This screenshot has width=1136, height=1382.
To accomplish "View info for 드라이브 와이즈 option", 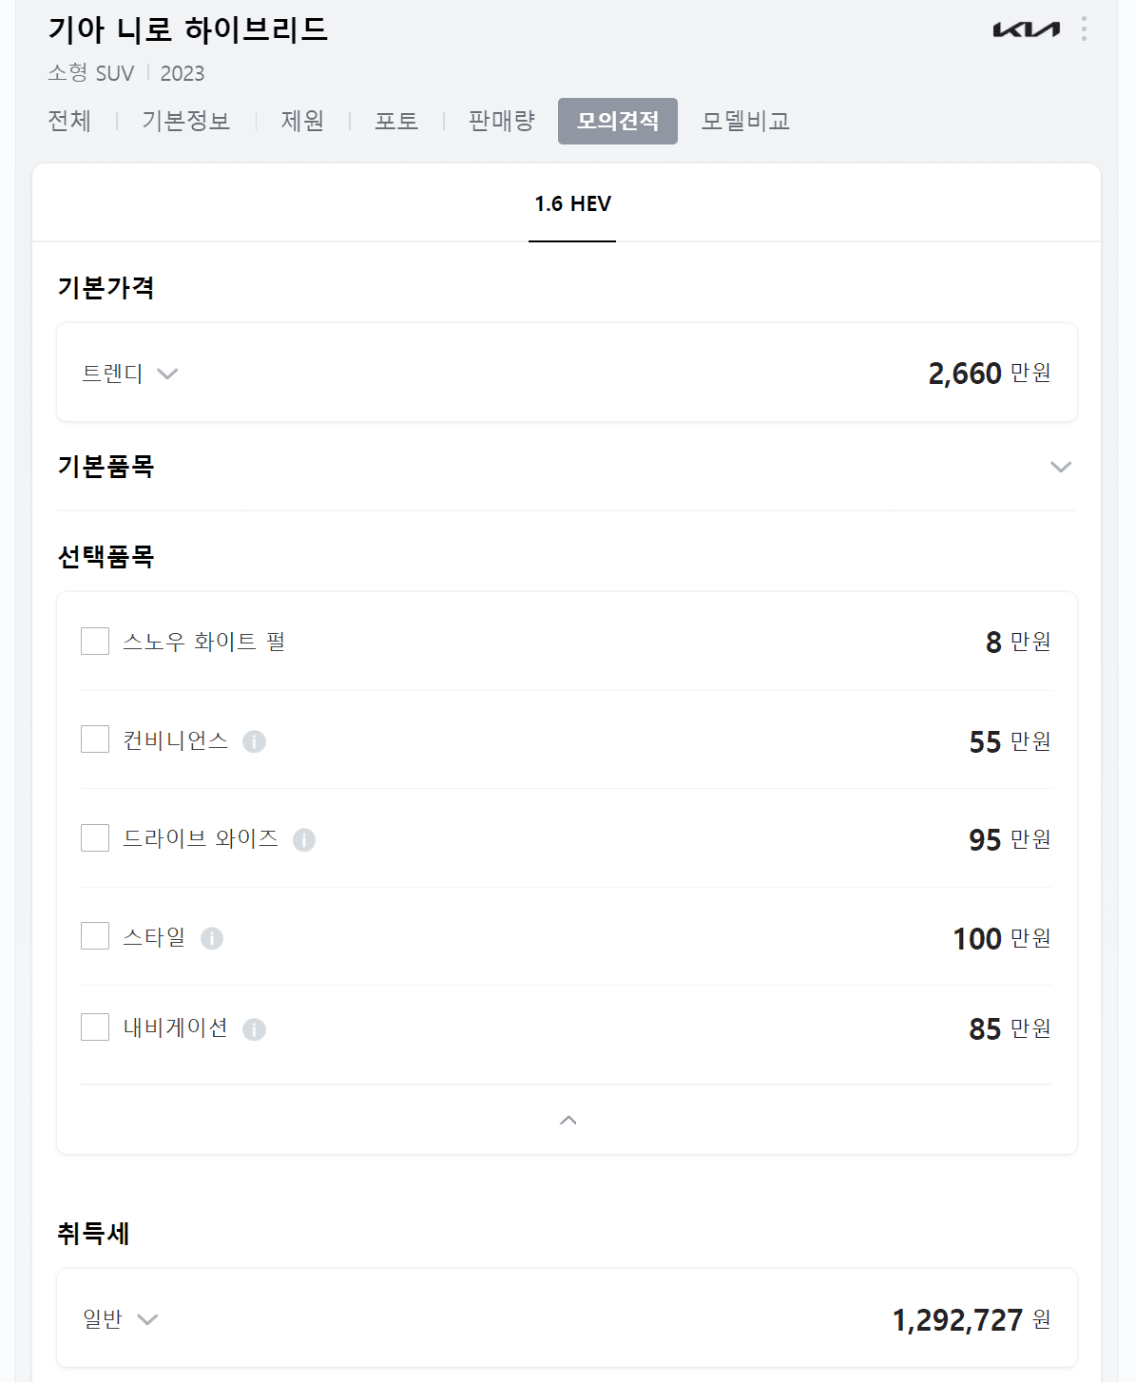I will pyautogui.click(x=304, y=840).
